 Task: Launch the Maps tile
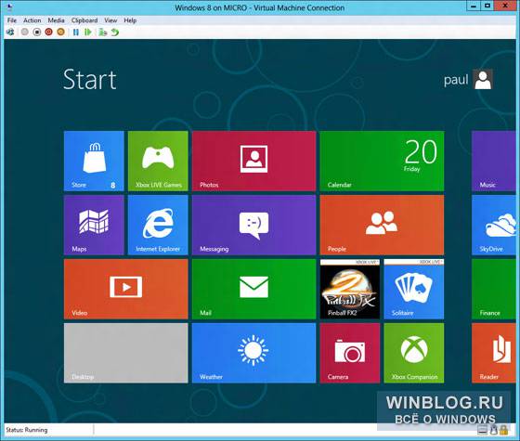coord(94,225)
